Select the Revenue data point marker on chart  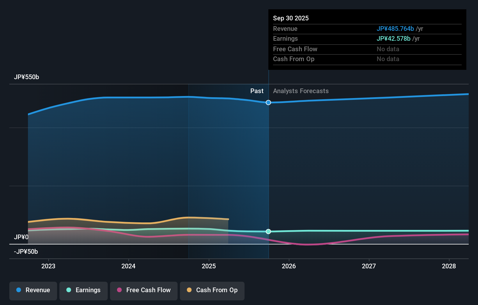tap(268, 102)
